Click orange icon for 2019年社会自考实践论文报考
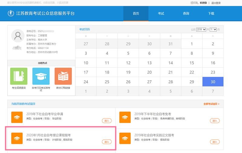The width and height of the screenshot is (242, 153). click(125, 138)
